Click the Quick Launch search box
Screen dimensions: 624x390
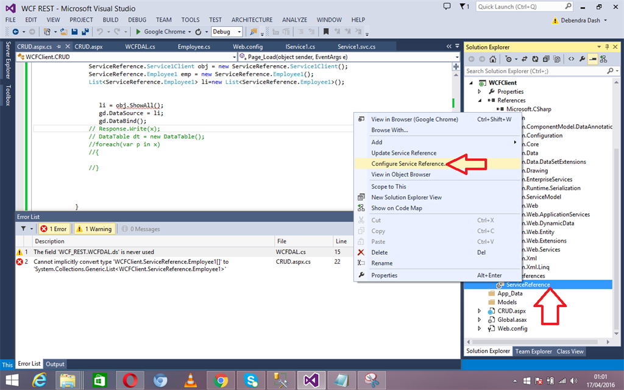click(523, 7)
